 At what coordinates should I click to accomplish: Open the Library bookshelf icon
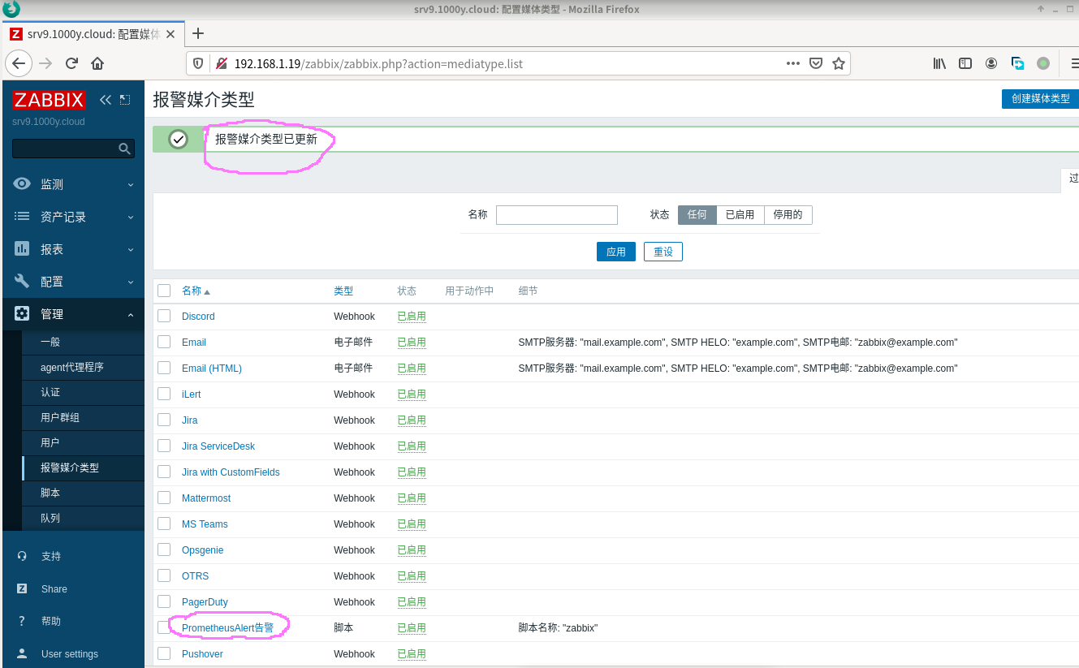click(x=939, y=63)
